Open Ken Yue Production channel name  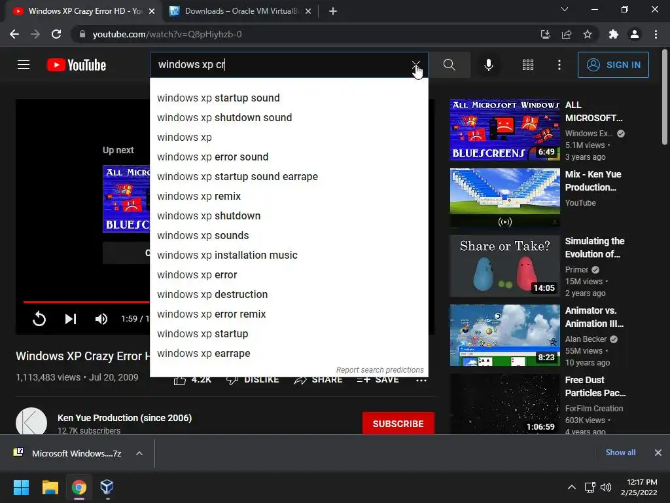[125, 418]
